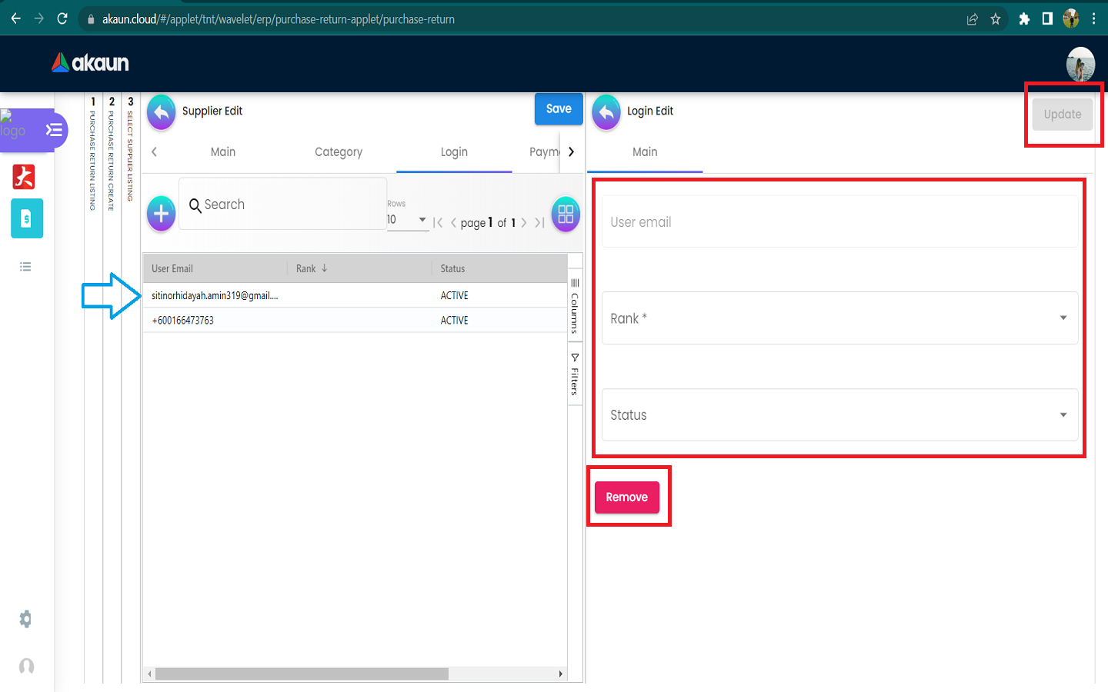Go to the last page of results
Screen dimensions: 1108x692
pos(539,223)
